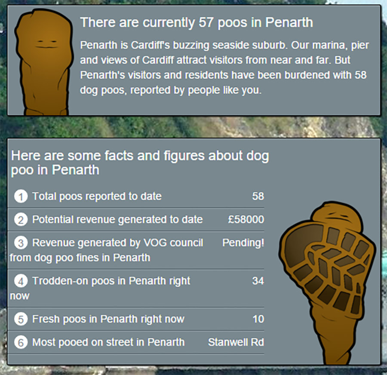Click 'Fresh poos in Penarth right now' row
This screenshot has width=387, height=375.
pyautogui.click(x=136, y=319)
